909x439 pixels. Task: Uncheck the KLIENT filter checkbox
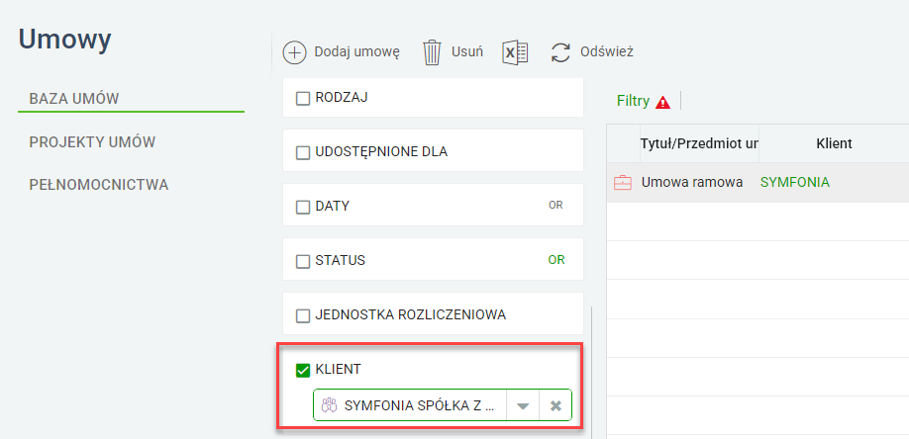click(303, 370)
